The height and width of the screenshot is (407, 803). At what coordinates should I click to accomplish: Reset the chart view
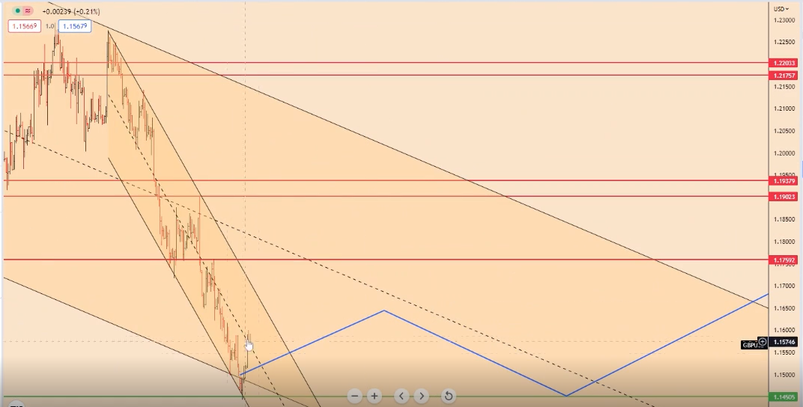pyautogui.click(x=448, y=396)
